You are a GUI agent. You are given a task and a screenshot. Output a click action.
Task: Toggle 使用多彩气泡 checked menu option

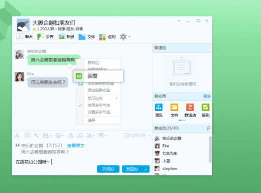[x=98, y=105]
